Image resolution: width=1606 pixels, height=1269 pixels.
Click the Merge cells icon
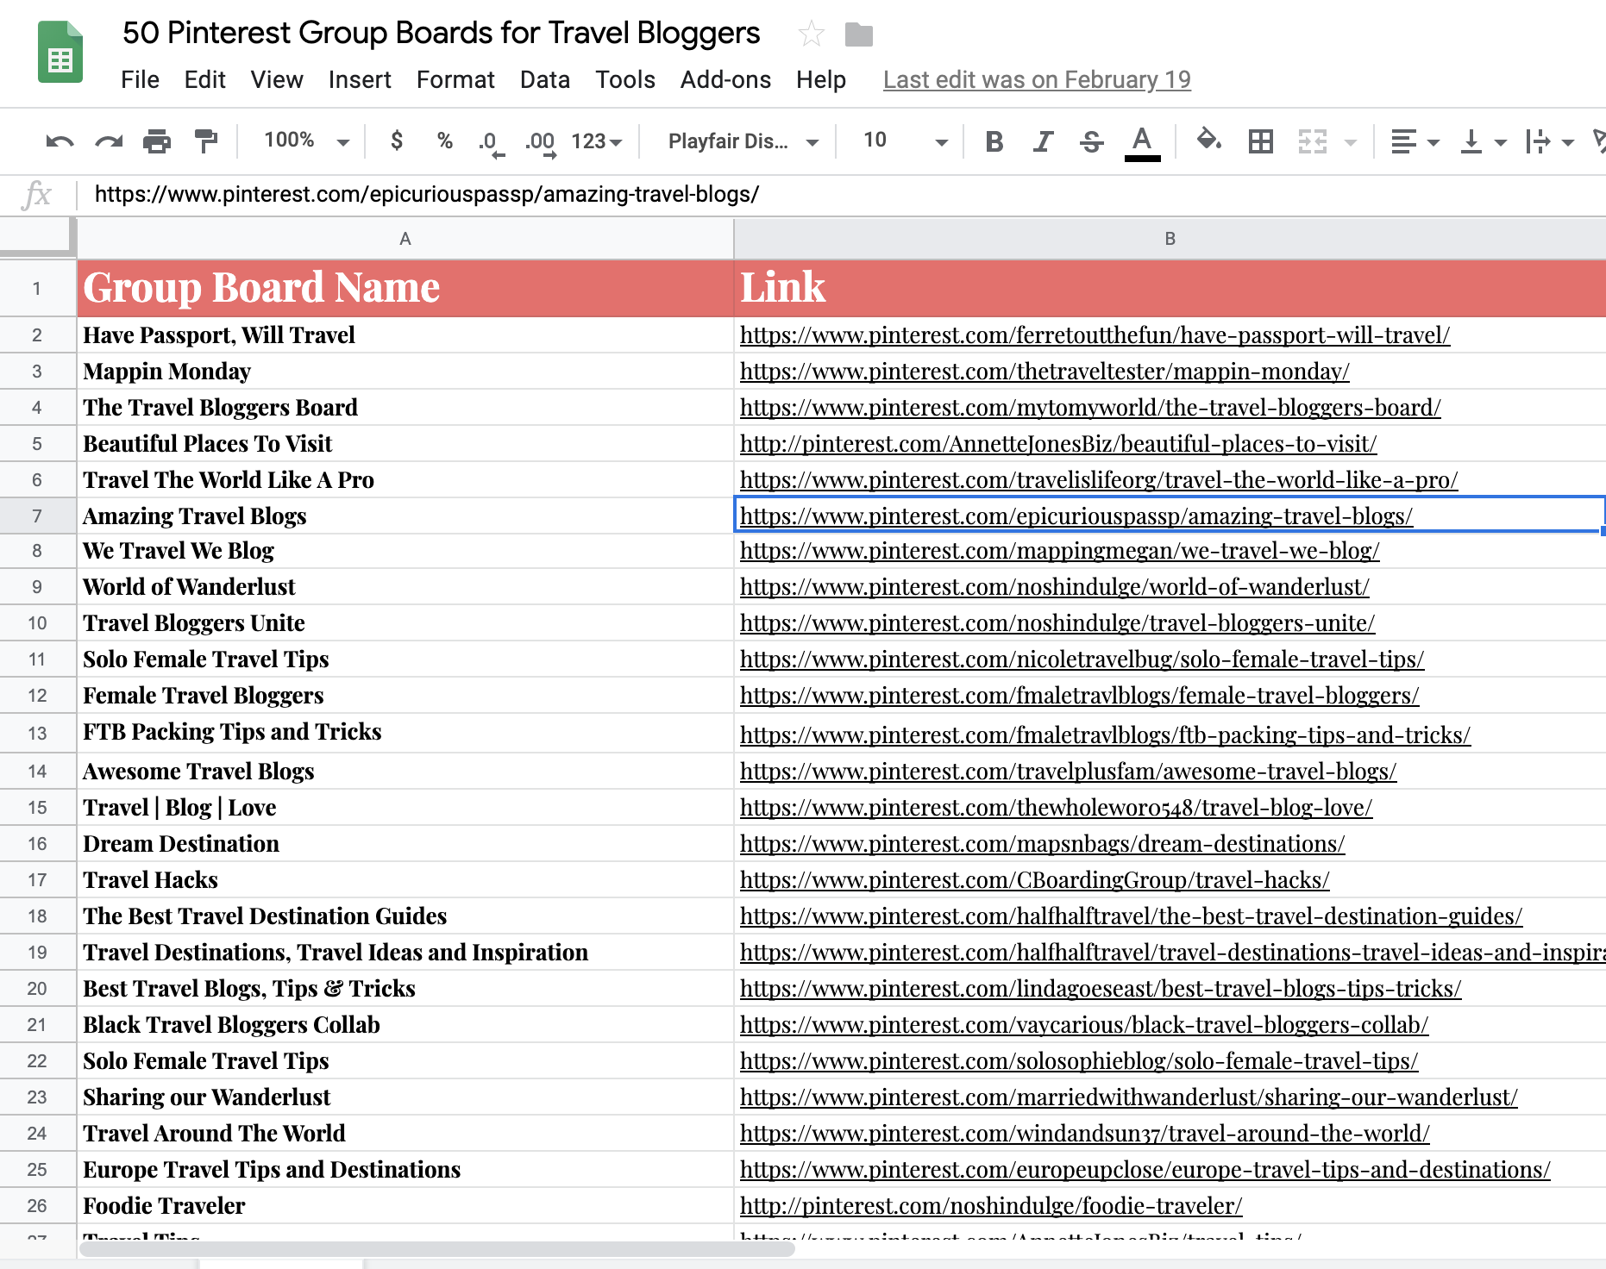[x=1313, y=141]
